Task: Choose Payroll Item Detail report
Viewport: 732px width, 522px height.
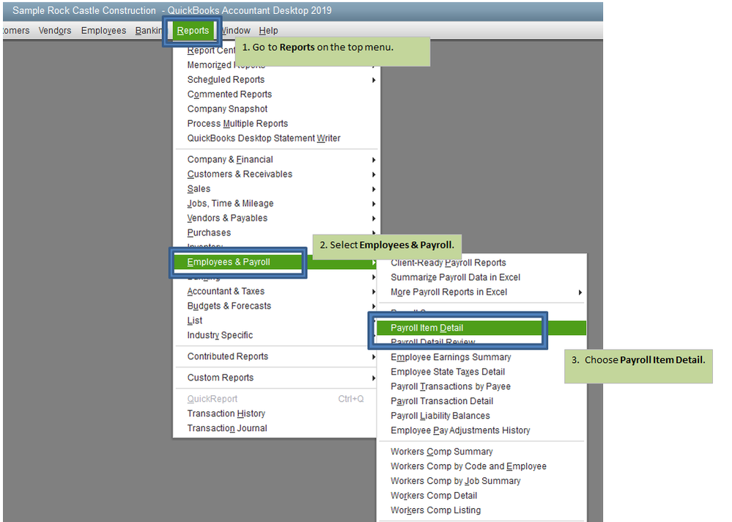Action: [x=482, y=328]
